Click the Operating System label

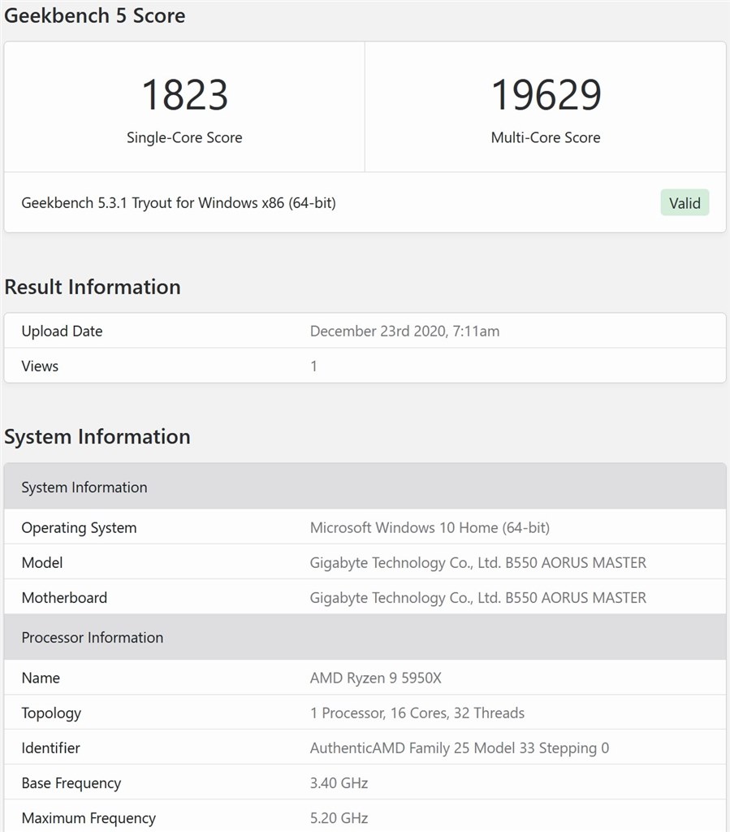(x=79, y=528)
